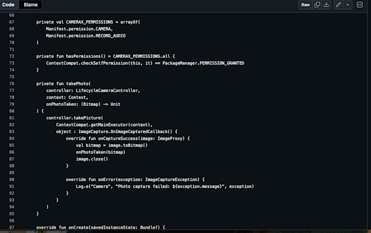The height and width of the screenshot is (233, 371).
Task: Click hasPermissions function name
Action: tap(83, 56)
